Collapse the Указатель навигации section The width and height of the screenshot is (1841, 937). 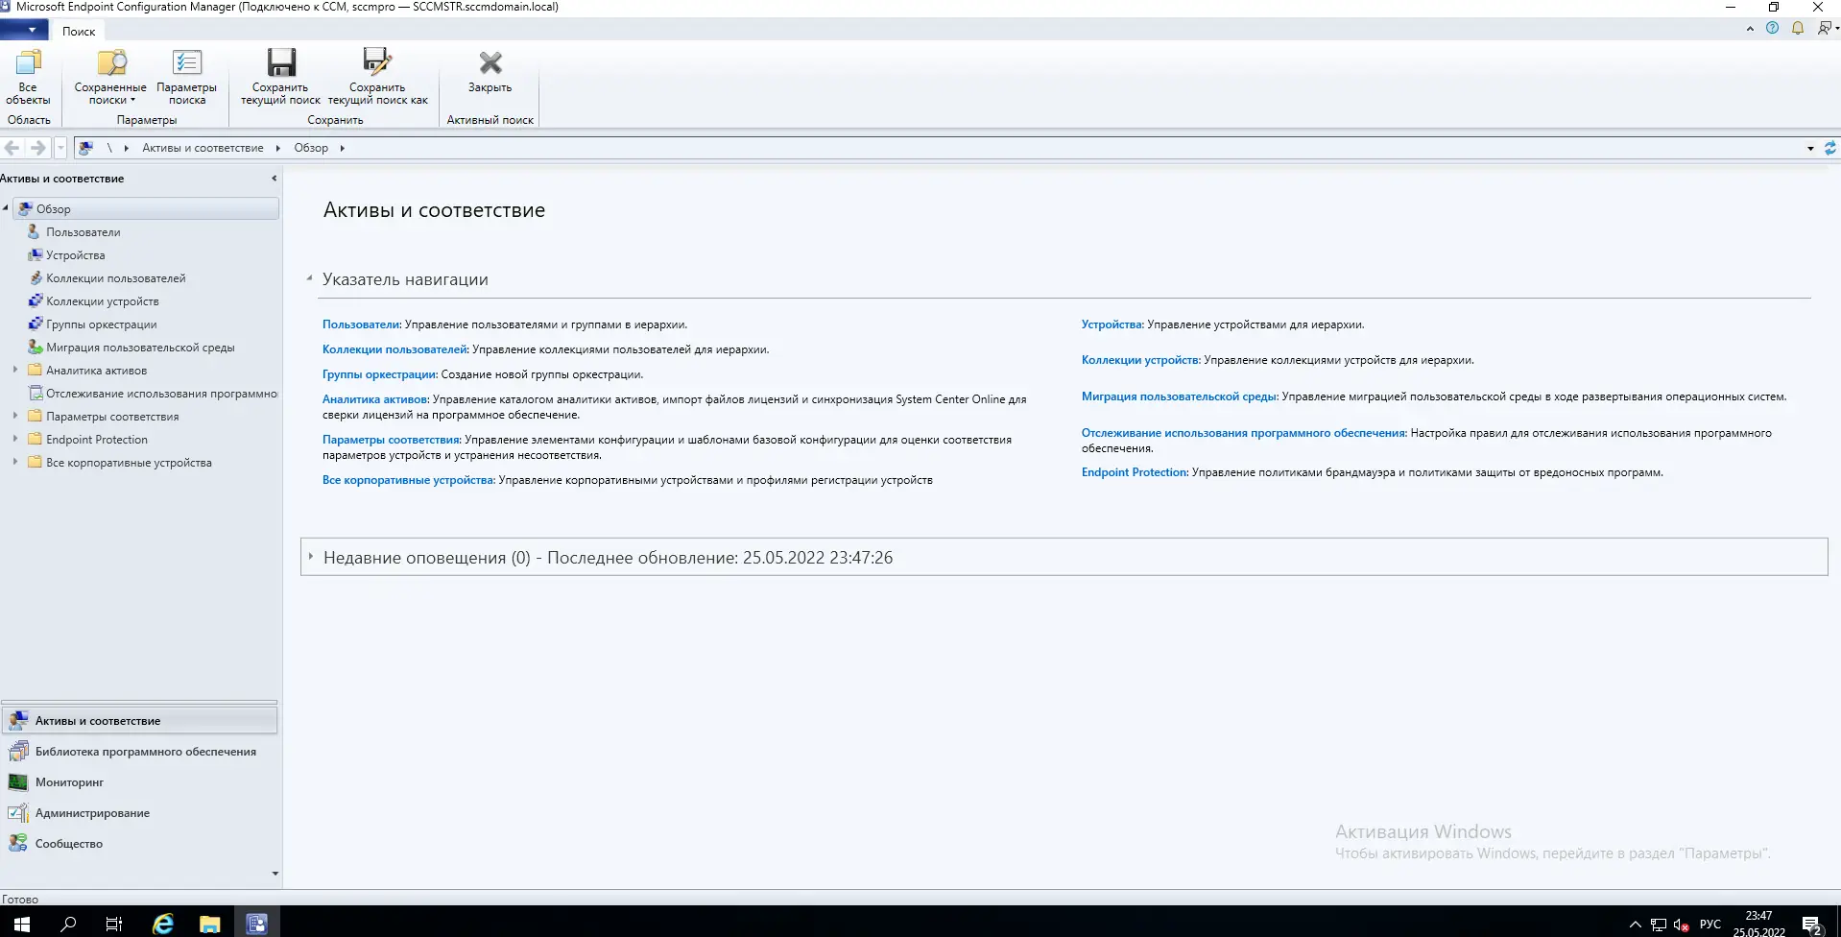pyautogui.click(x=309, y=279)
